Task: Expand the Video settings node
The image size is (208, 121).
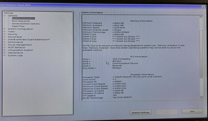Action: tap(4, 31)
